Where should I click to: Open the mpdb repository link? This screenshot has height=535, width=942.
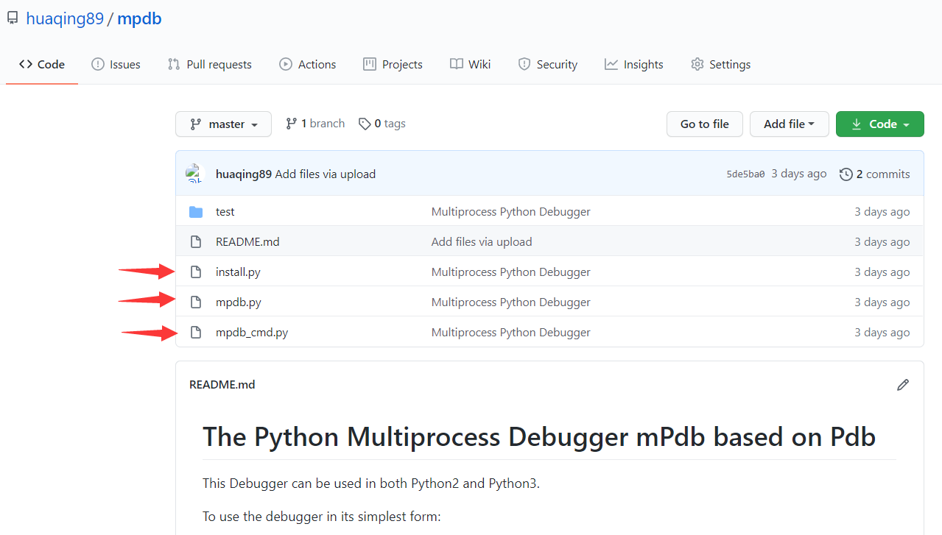[x=139, y=18]
